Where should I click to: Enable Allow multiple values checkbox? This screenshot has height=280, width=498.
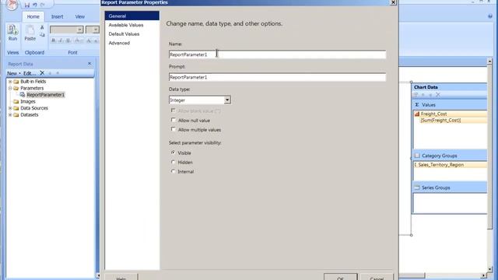[173, 129]
